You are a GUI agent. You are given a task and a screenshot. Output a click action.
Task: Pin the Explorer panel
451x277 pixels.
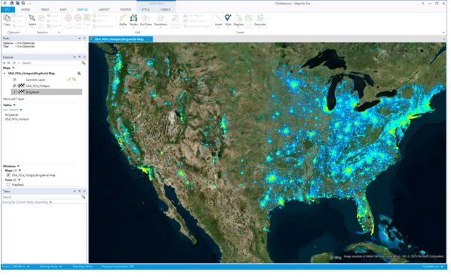(80, 57)
